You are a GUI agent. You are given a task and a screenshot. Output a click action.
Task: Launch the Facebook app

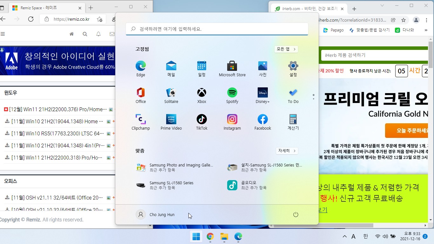pyautogui.click(x=263, y=122)
